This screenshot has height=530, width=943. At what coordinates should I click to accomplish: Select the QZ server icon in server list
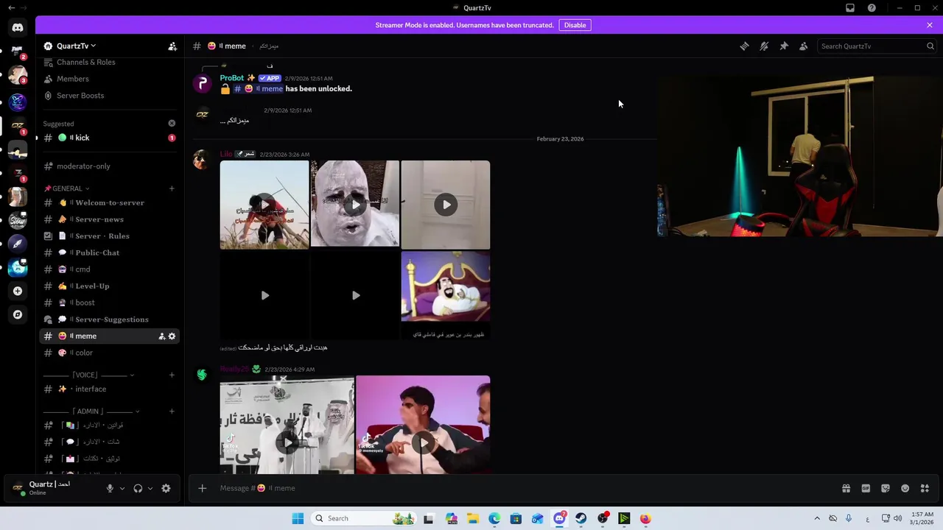(x=18, y=125)
